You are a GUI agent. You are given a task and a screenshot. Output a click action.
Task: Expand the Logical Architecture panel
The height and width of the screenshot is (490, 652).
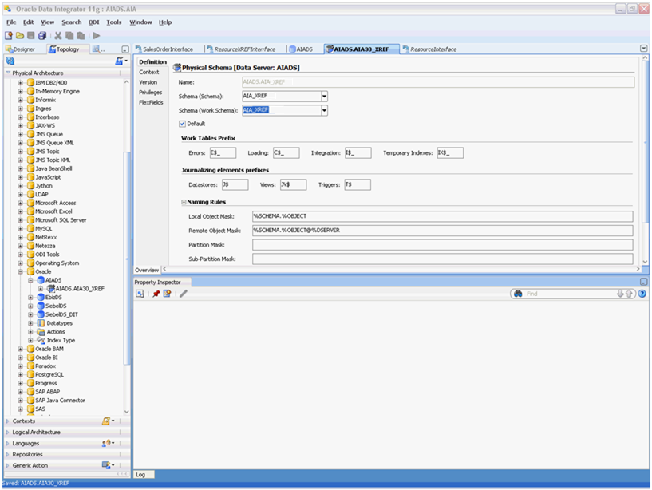coord(7,433)
